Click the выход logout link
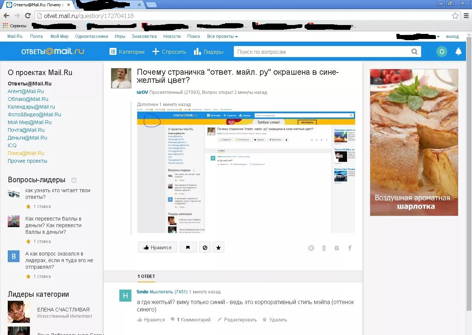The image size is (472, 335). pyautogui.click(x=452, y=36)
